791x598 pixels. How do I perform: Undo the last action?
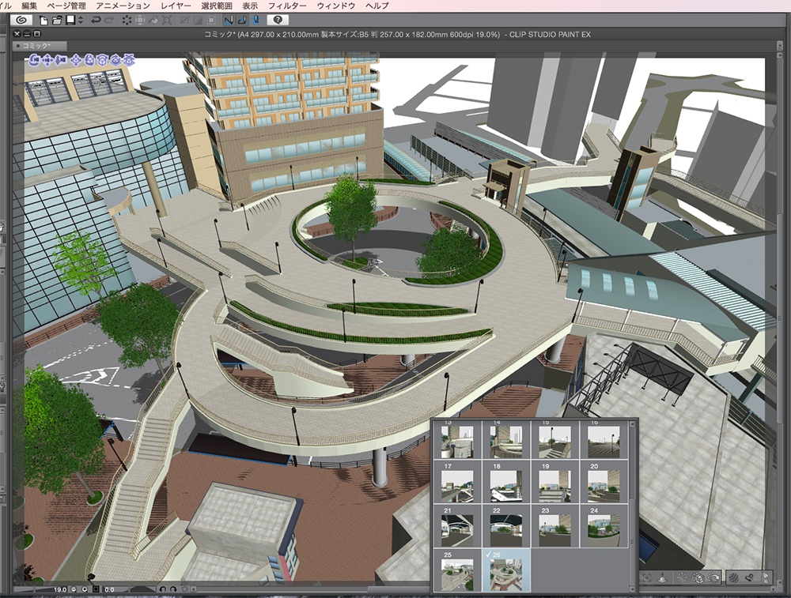(96, 21)
